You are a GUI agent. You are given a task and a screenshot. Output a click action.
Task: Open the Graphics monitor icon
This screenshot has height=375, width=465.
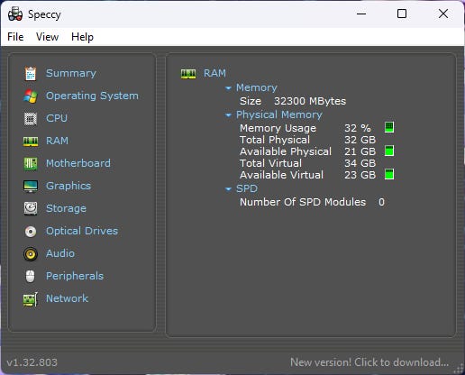click(31, 187)
